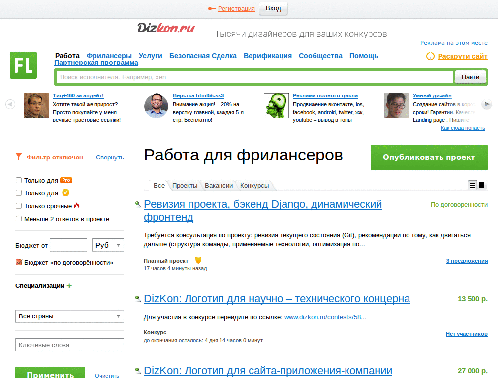Click the Dizkon.ru banner logo
This screenshot has height=378, width=504.
(166, 28)
